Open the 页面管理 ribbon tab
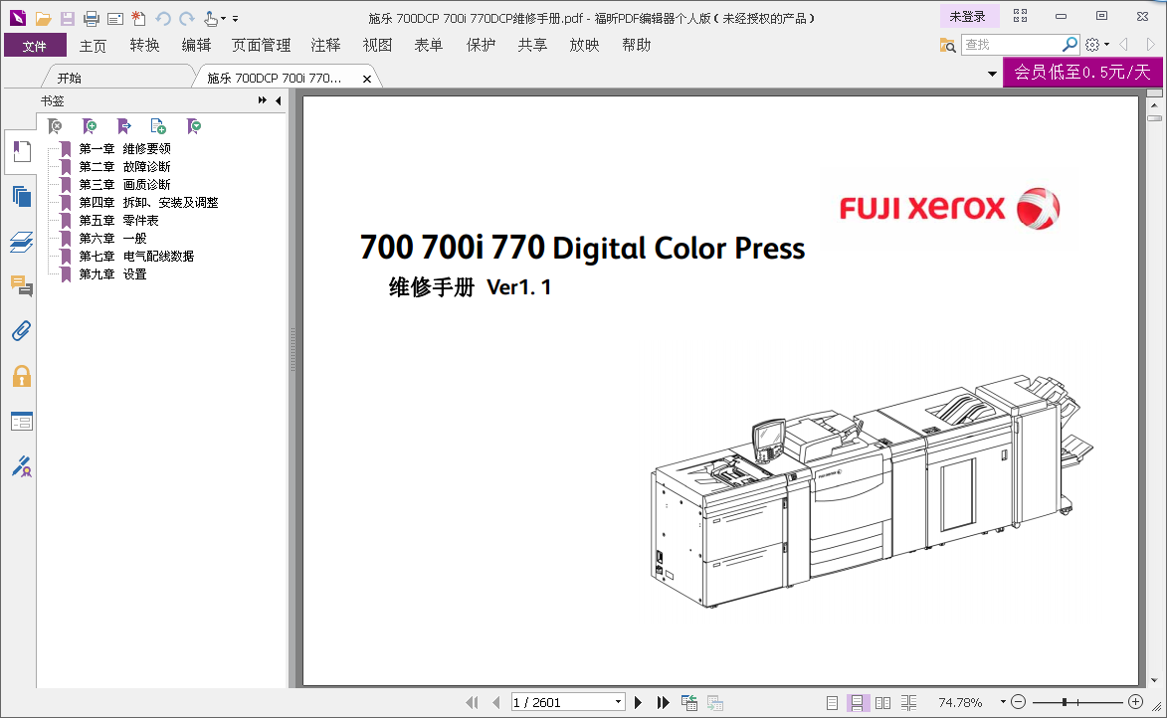1167x718 pixels. (262, 46)
